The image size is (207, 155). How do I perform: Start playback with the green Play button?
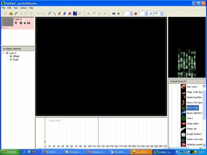[x=119, y=13]
